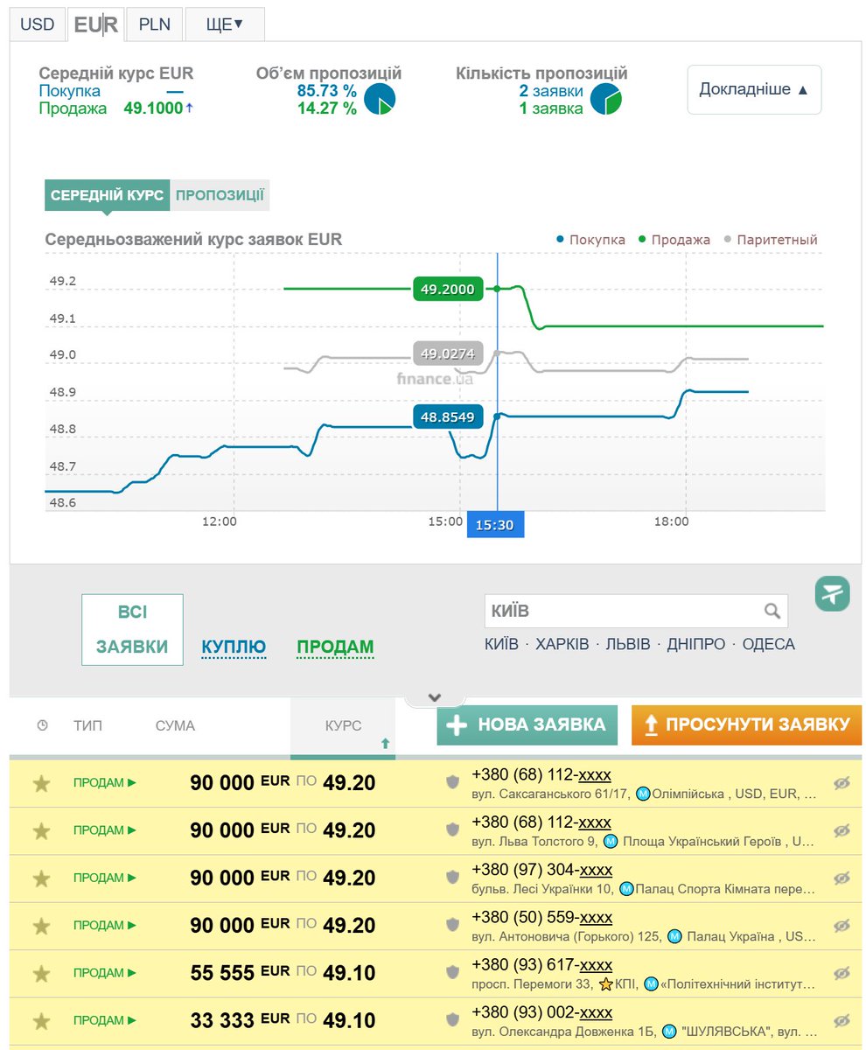Show ВСІ ЗАЯВКИ filter
866x1050 pixels.
tap(132, 630)
